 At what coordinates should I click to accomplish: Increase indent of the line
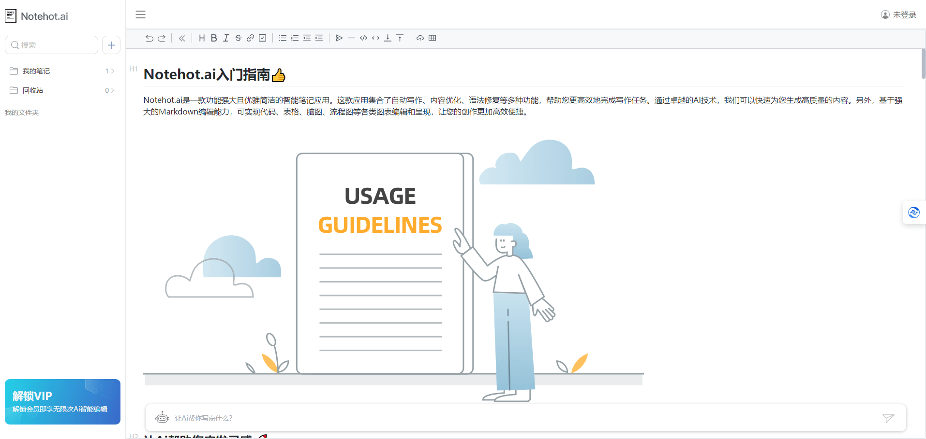point(319,38)
